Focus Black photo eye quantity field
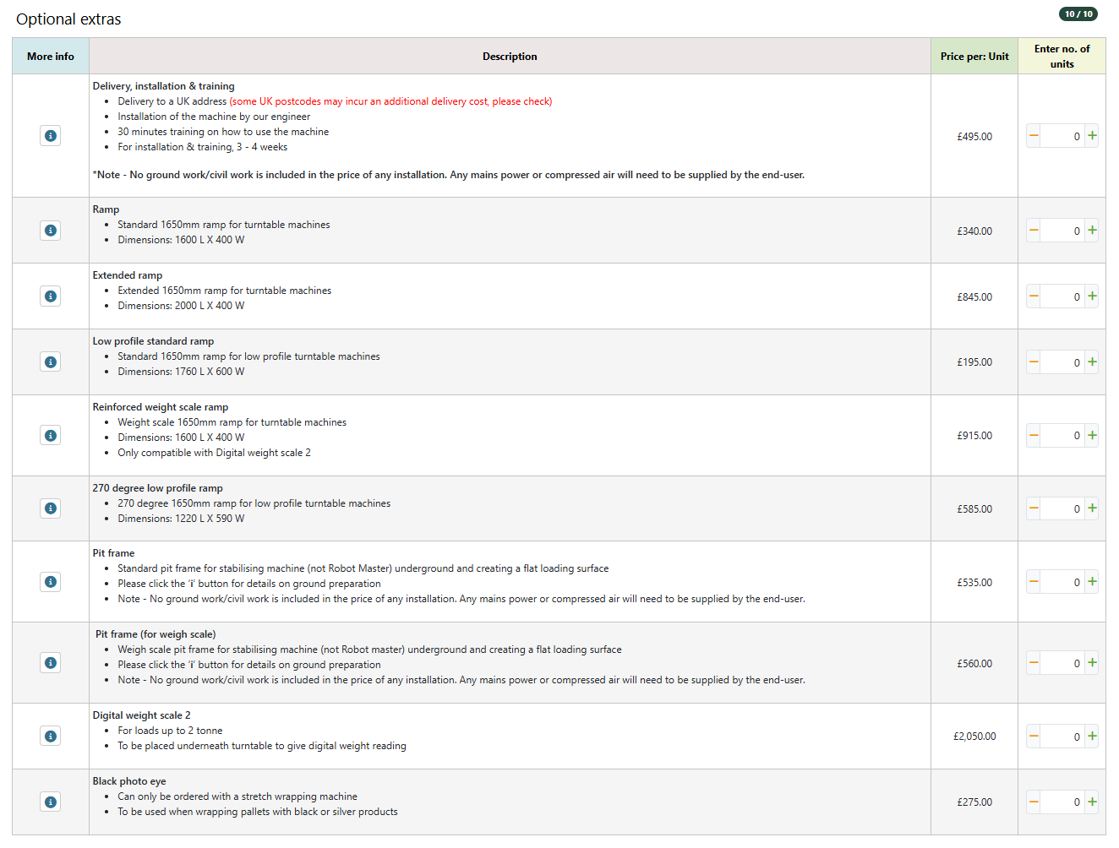Screen dimensions: 1119x848 [1062, 802]
